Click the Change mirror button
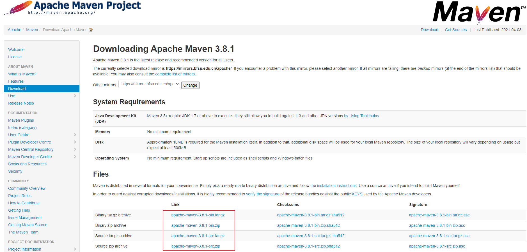 [x=190, y=85]
